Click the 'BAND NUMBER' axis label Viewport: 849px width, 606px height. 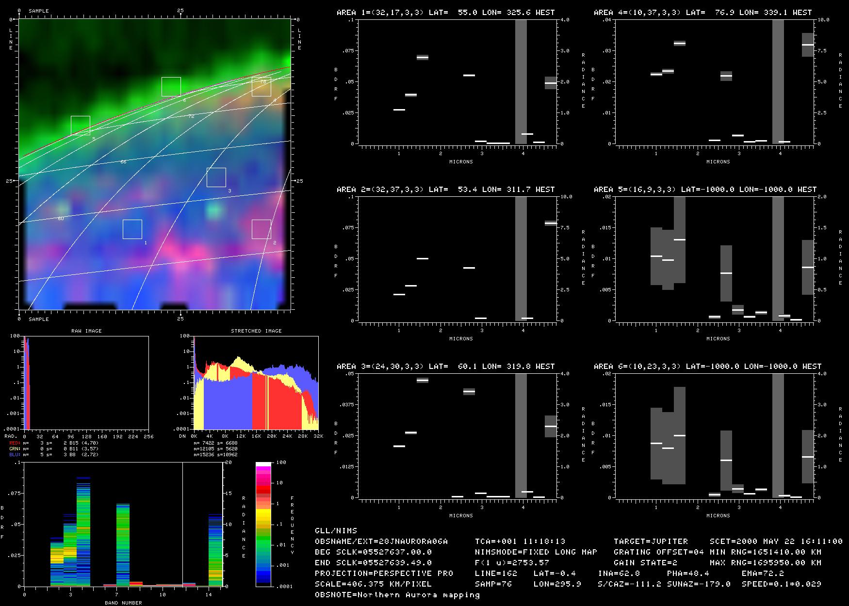[x=123, y=603]
